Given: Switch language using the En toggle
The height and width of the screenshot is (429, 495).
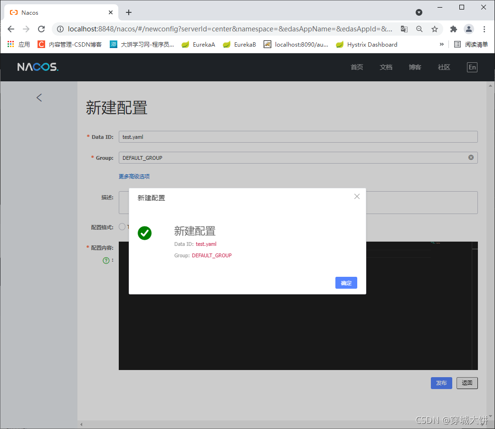Looking at the screenshot, I should click(472, 67).
